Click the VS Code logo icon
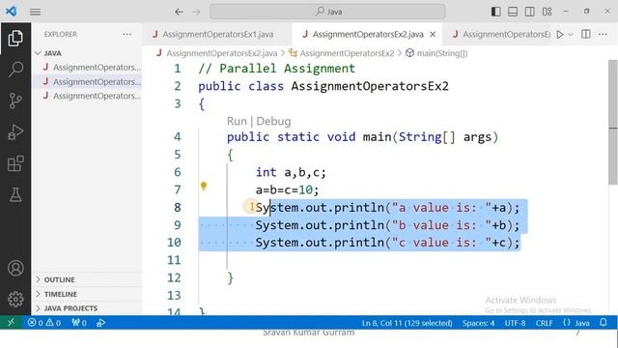This screenshot has width=618, height=348. click(x=11, y=11)
